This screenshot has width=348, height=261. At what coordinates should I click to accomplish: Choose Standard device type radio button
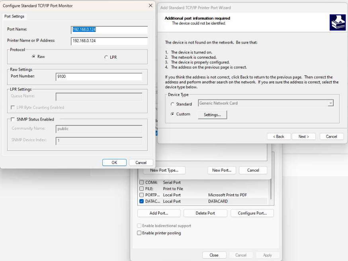pyautogui.click(x=172, y=104)
